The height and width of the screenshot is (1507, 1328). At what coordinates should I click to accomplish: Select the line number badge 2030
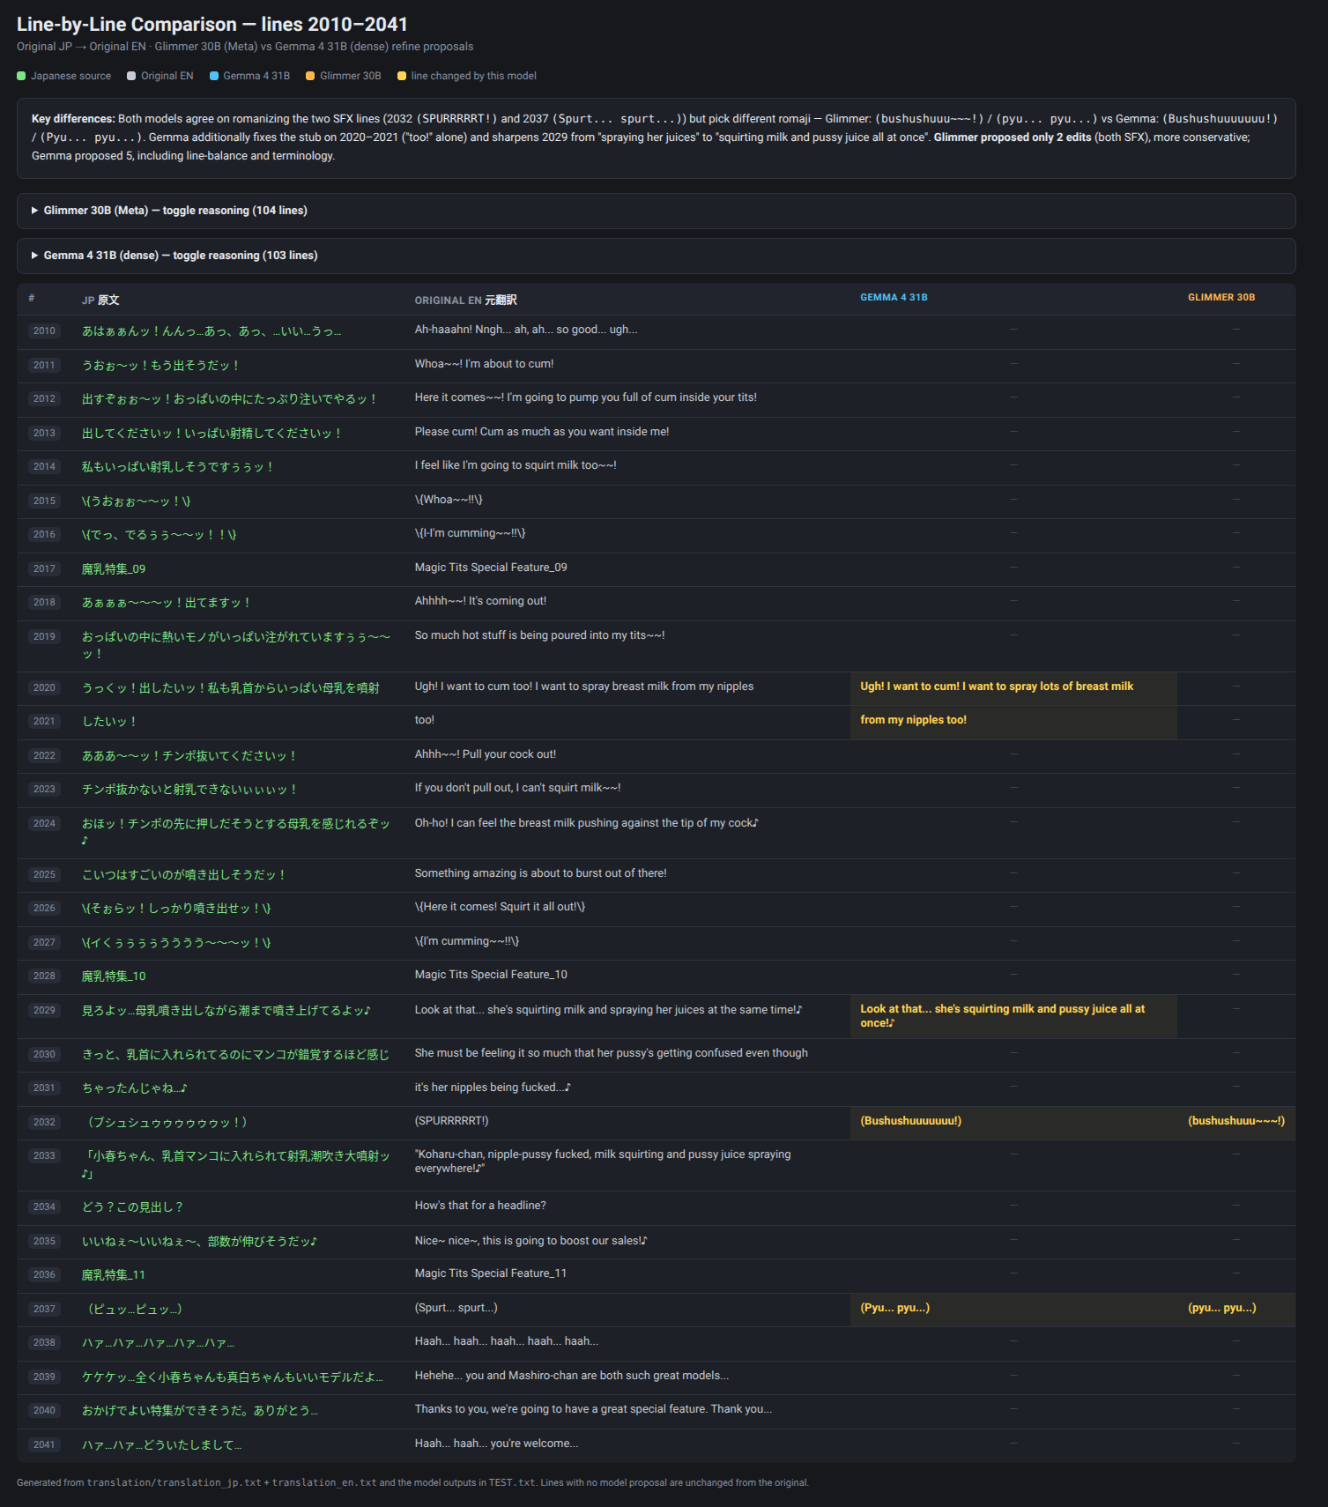(x=45, y=1054)
